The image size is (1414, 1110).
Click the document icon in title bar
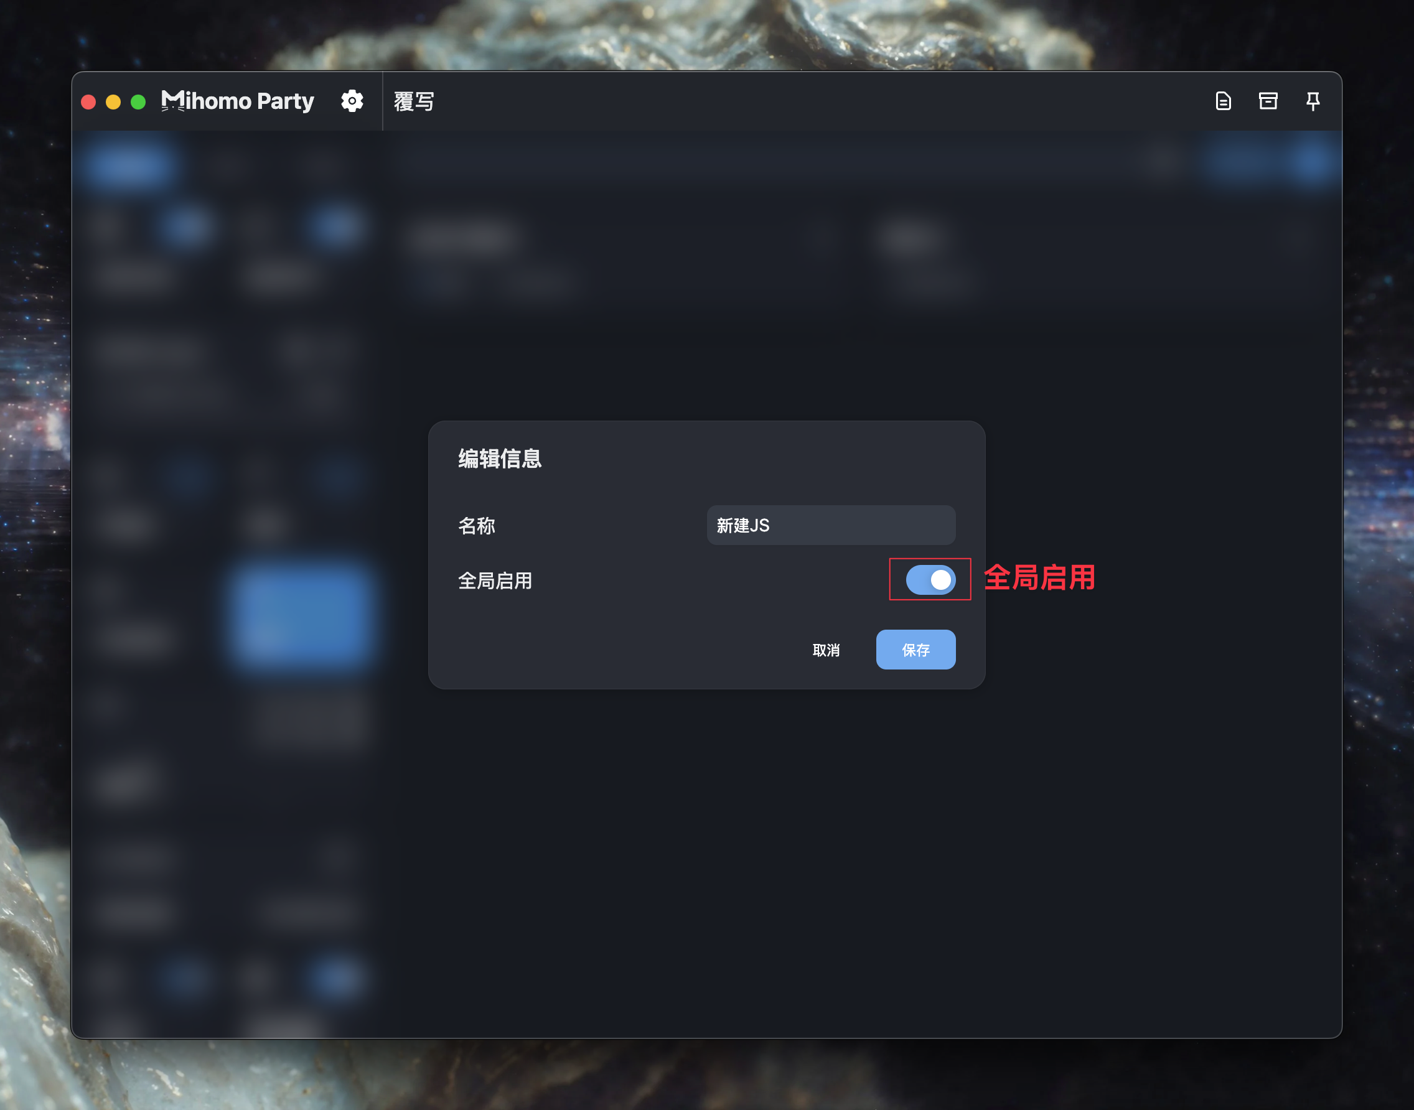click(x=1223, y=101)
